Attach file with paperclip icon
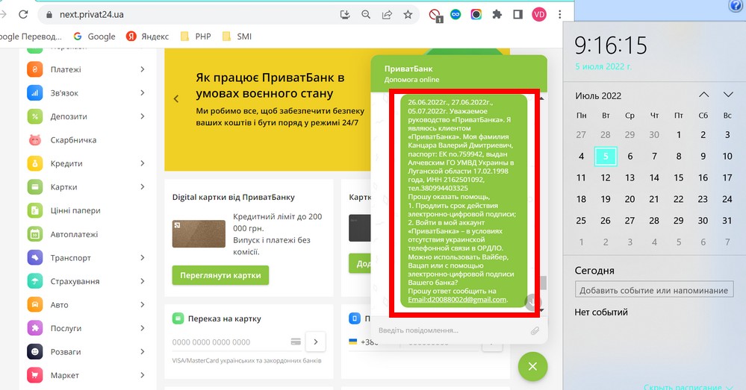Viewport: 746px width, 390px height. (535, 330)
